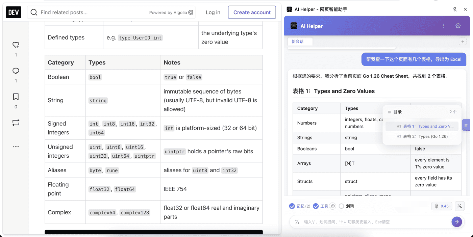The width and height of the screenshot is (473, 237).
Task: Close the AI Helper side panel
Action: click(x=465, y=9)
